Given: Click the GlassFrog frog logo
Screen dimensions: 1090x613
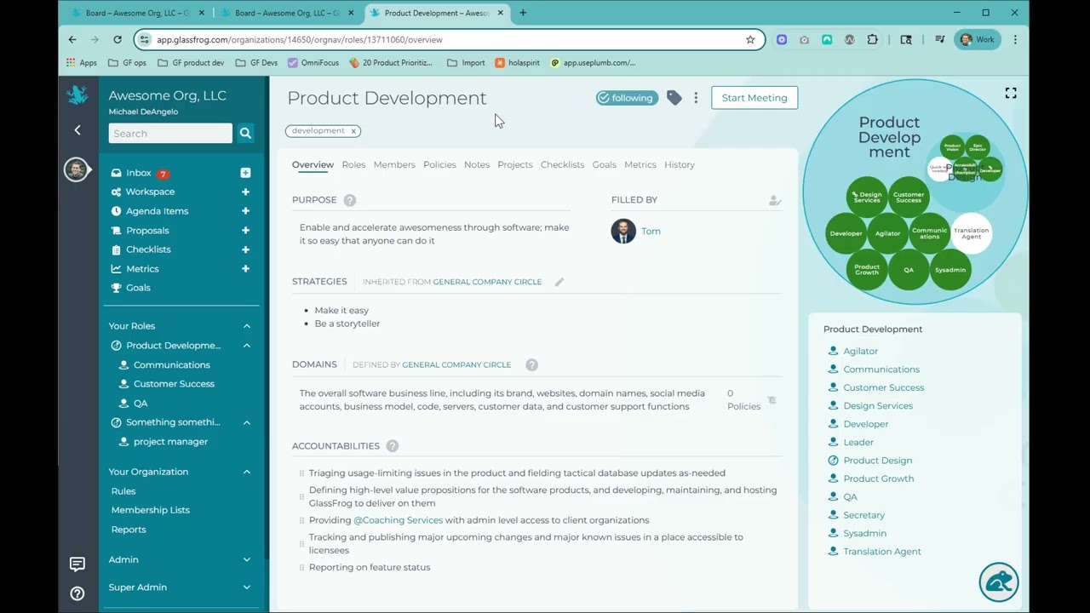Looking at the screenshot, I should pos(77,95).
